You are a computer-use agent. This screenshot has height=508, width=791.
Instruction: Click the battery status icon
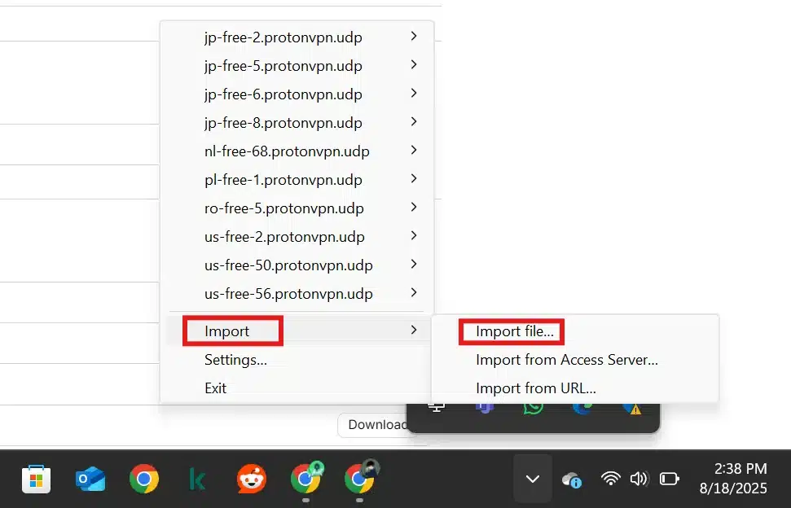coord(670,478)
